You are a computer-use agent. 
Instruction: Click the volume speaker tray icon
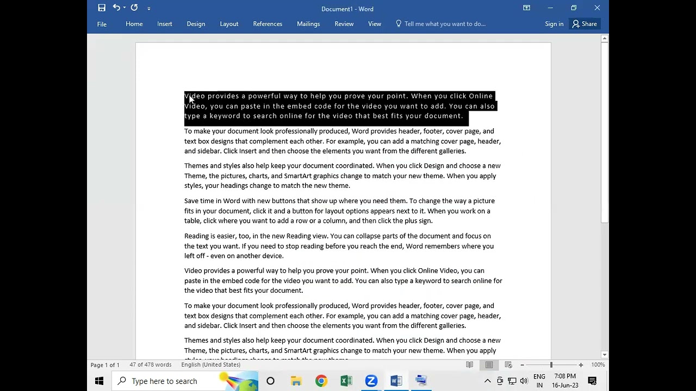point(524,381)
